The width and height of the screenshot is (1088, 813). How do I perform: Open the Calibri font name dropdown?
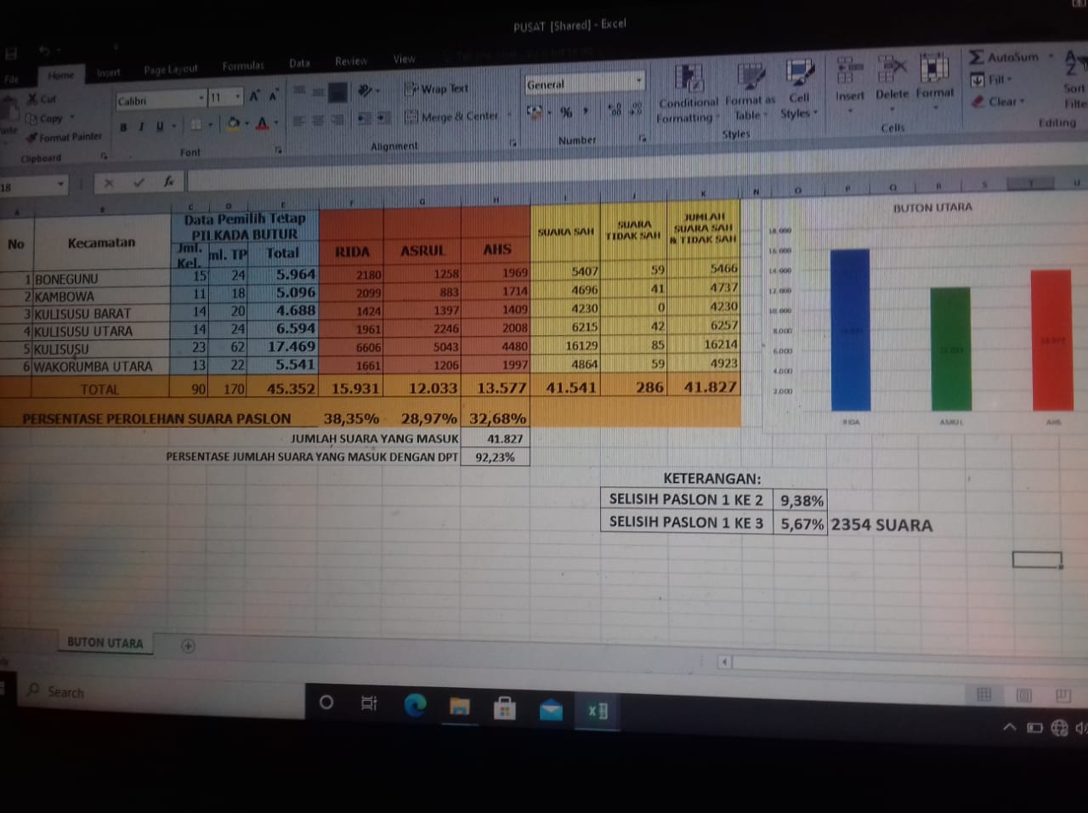tap(201, 99)
